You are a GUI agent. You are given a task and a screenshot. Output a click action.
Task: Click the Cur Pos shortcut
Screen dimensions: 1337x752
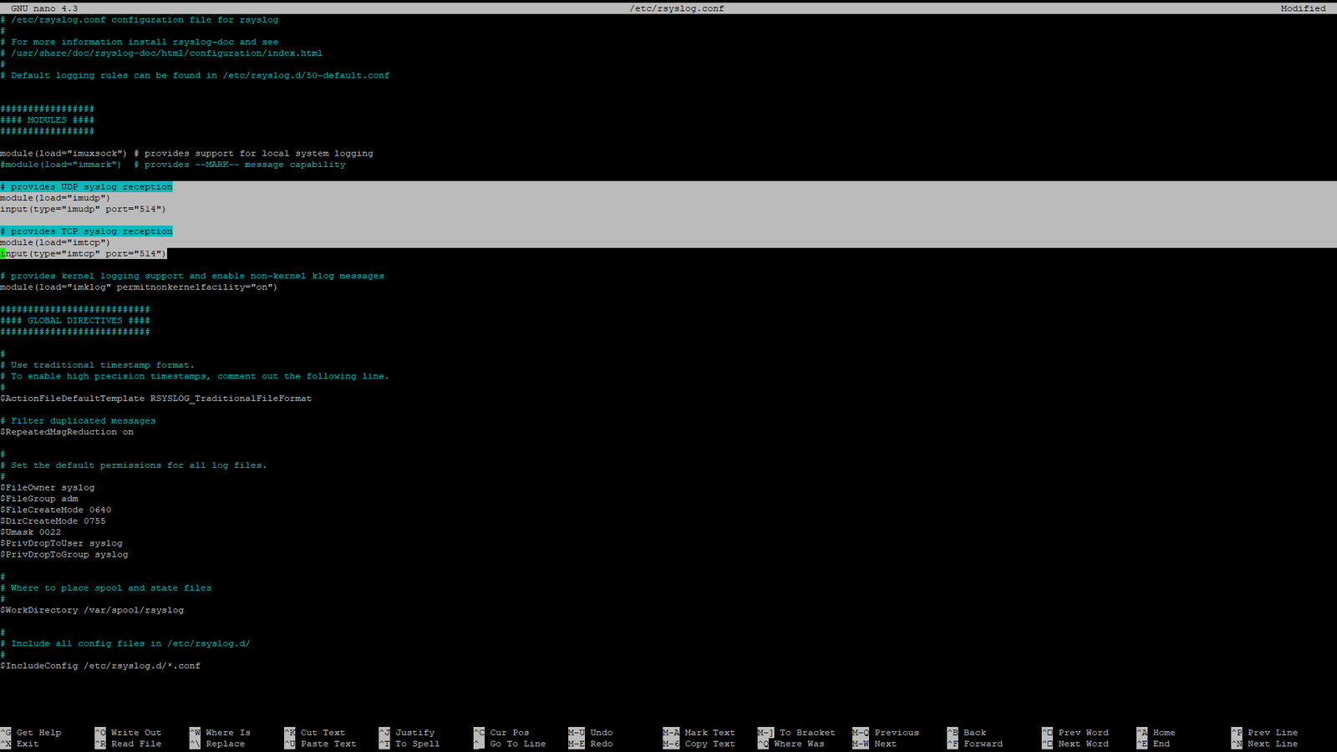(x=508, y=732)
